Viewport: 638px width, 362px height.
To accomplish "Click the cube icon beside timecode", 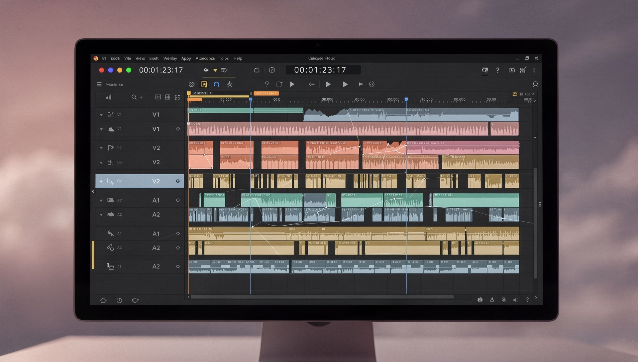I will [x=272, y=70].
